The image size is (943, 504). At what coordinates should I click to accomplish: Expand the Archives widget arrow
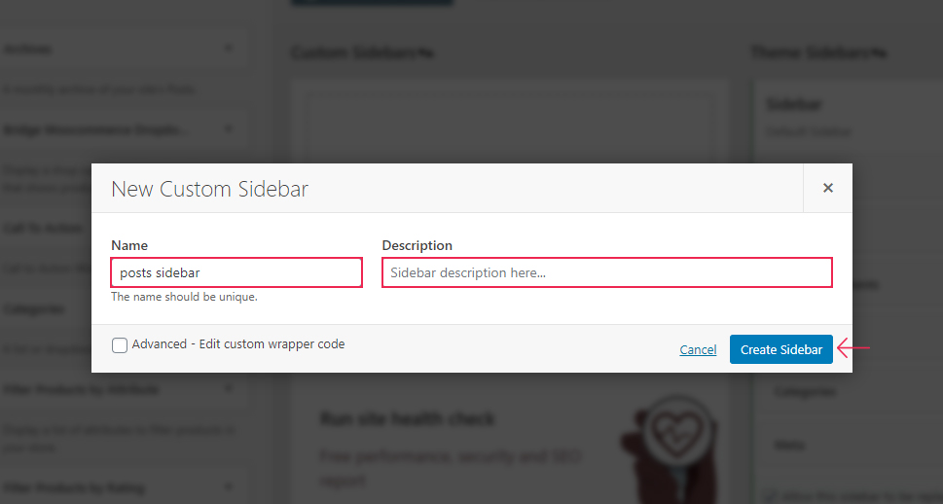point(228,48)
